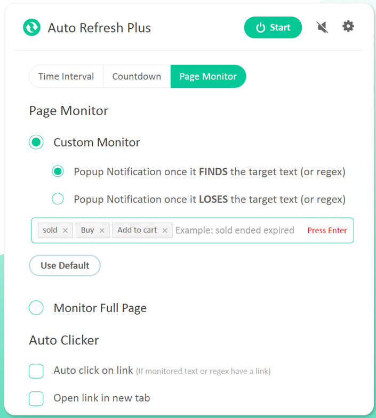The image size is (376, 418).
Task: Open settings via the gear icon
Action: click(348, 27)
